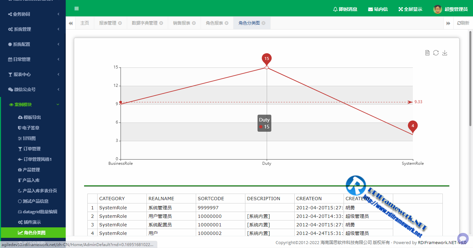
Task: Click the 9999997 sort code cell
Action: (220, 208)
